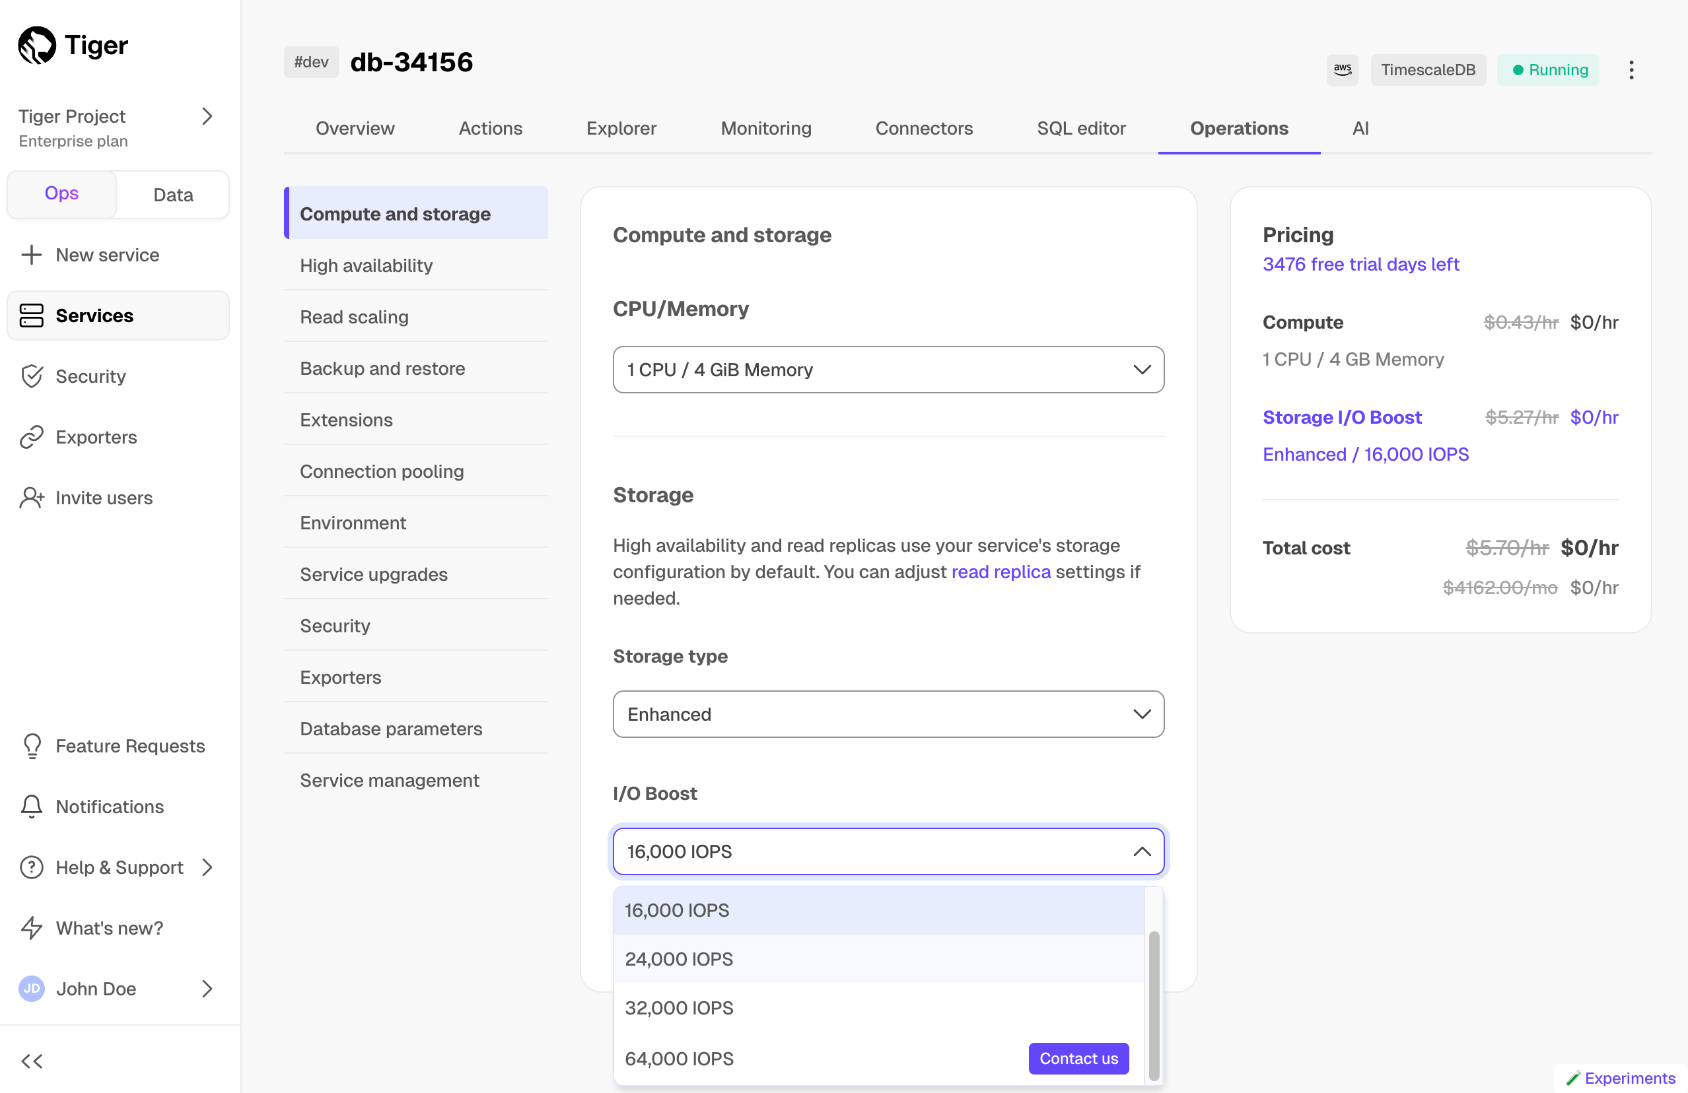Screen dimensions: 1688x1093
Task: Open High availability settings section
Action: click(x=366, y=265)
